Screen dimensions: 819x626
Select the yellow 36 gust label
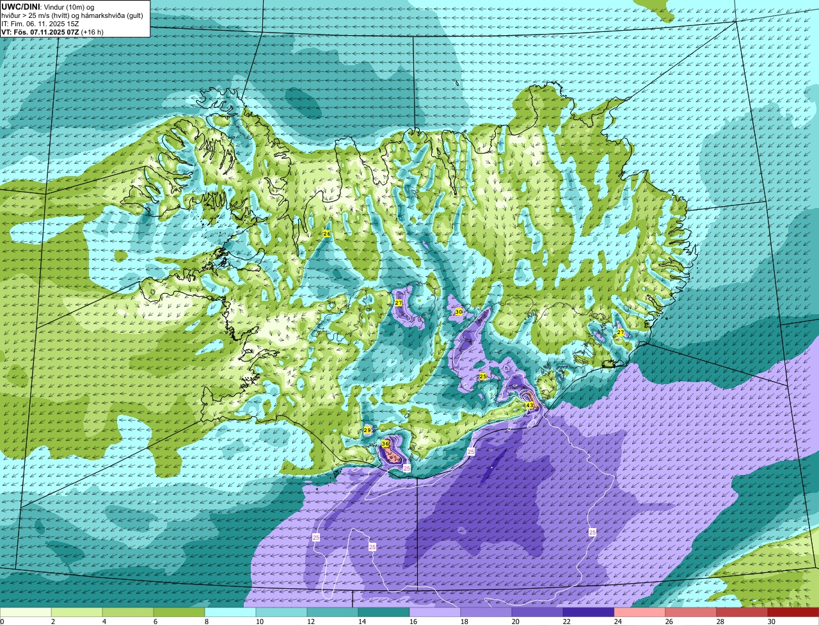385,443
